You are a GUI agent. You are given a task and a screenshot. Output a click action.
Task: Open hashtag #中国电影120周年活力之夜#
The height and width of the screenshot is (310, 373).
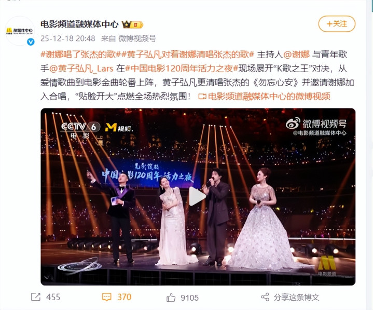182,69
